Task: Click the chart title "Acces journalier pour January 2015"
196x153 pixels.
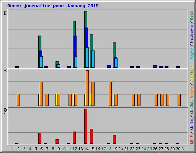Action: [53, 6]
